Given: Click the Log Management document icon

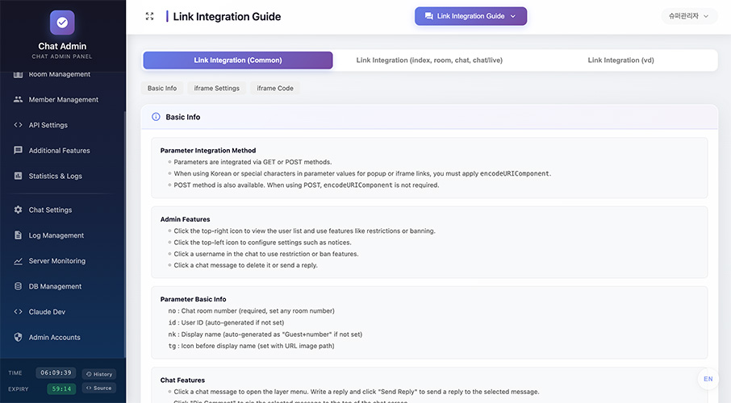Looking at the screenshot, I should 19,235.
